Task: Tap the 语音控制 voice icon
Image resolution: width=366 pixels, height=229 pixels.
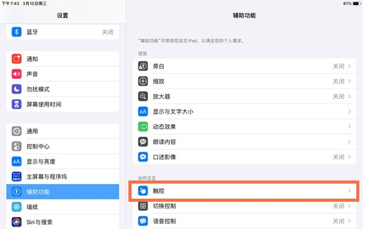Action: [x=143, y=221]
